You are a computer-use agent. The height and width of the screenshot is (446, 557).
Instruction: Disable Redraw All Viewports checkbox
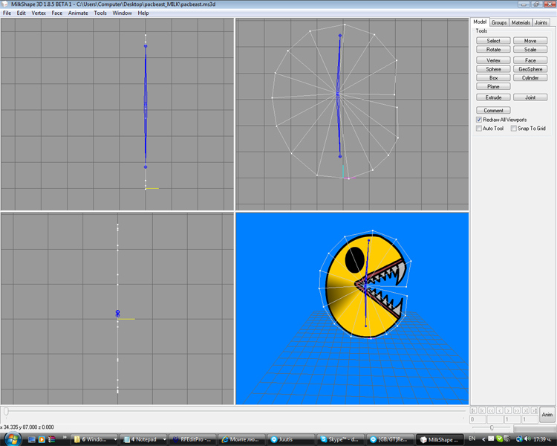pos(479,120)
